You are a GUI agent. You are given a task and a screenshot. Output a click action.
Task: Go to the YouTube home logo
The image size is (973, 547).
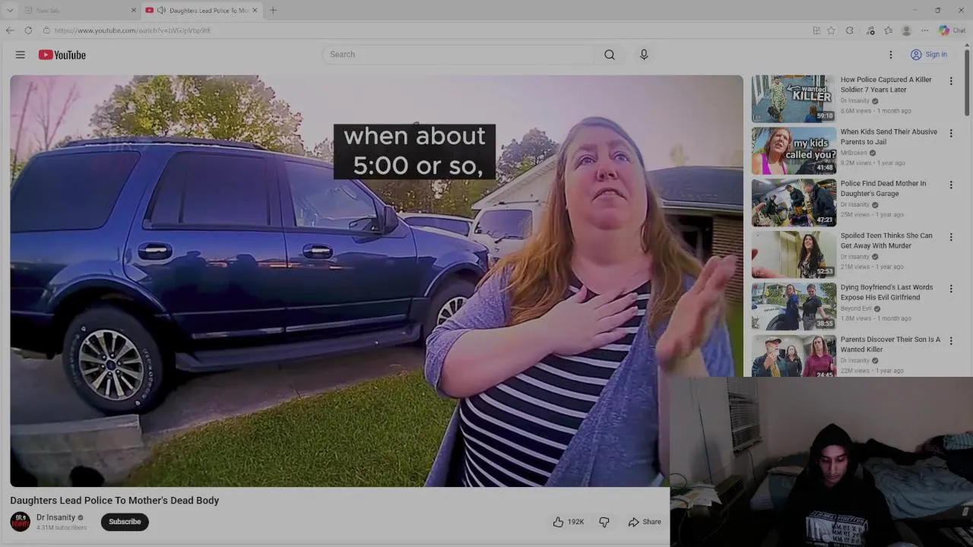pos(62,55)
